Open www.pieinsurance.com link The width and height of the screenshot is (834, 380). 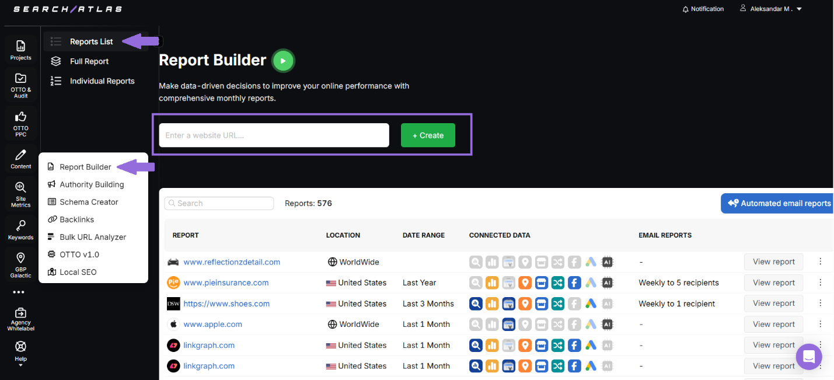click(x=226, y=283)
